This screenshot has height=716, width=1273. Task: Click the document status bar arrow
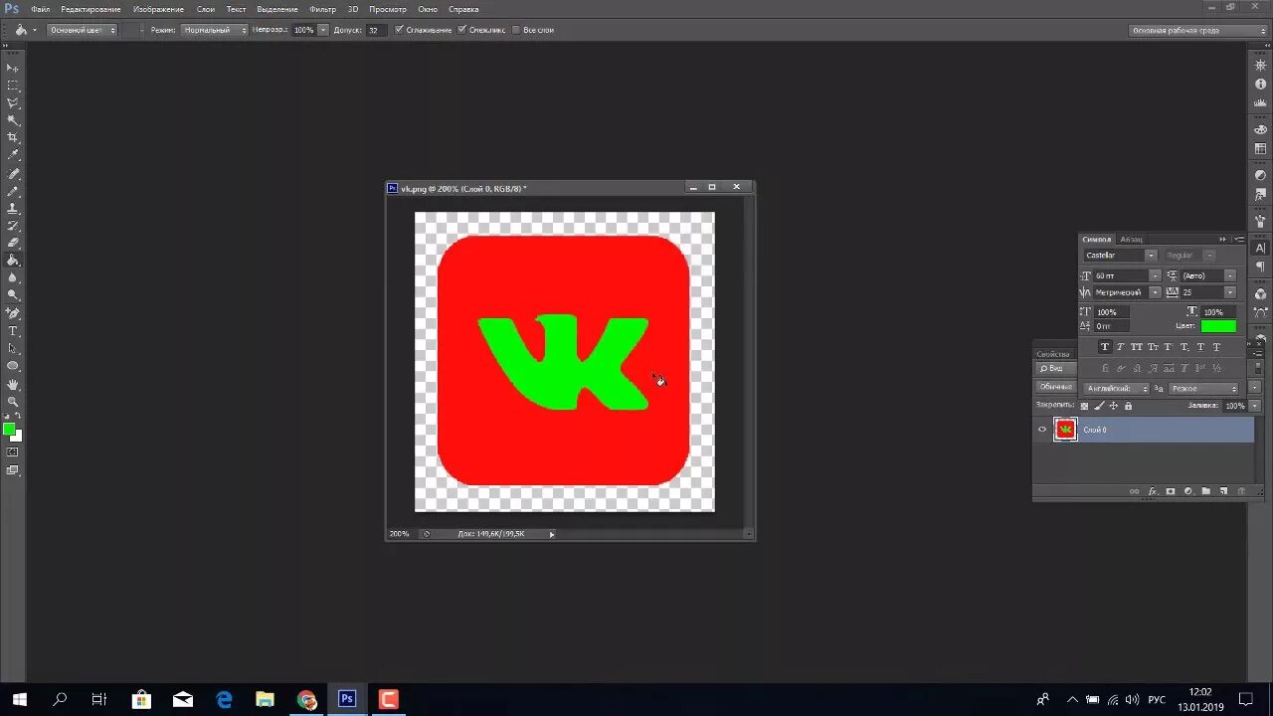coord(552,534)
